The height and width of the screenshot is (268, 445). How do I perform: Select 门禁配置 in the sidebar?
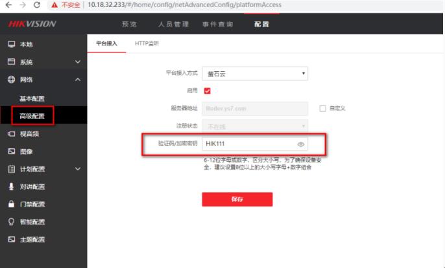(x=32, y=205)
